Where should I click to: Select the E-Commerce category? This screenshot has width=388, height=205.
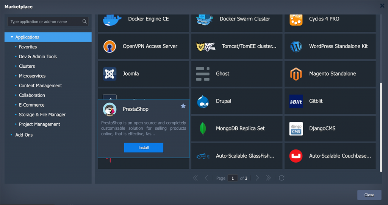[32, 105]
